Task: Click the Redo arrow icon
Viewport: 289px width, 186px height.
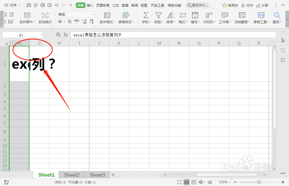Action: (x=64, y=5)
